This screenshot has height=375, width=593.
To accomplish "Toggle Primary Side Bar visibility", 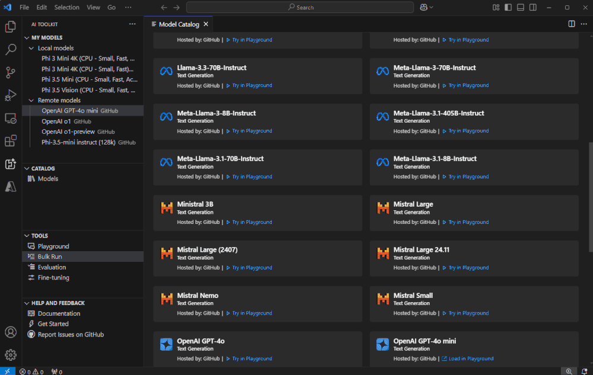I will [508, 7].
